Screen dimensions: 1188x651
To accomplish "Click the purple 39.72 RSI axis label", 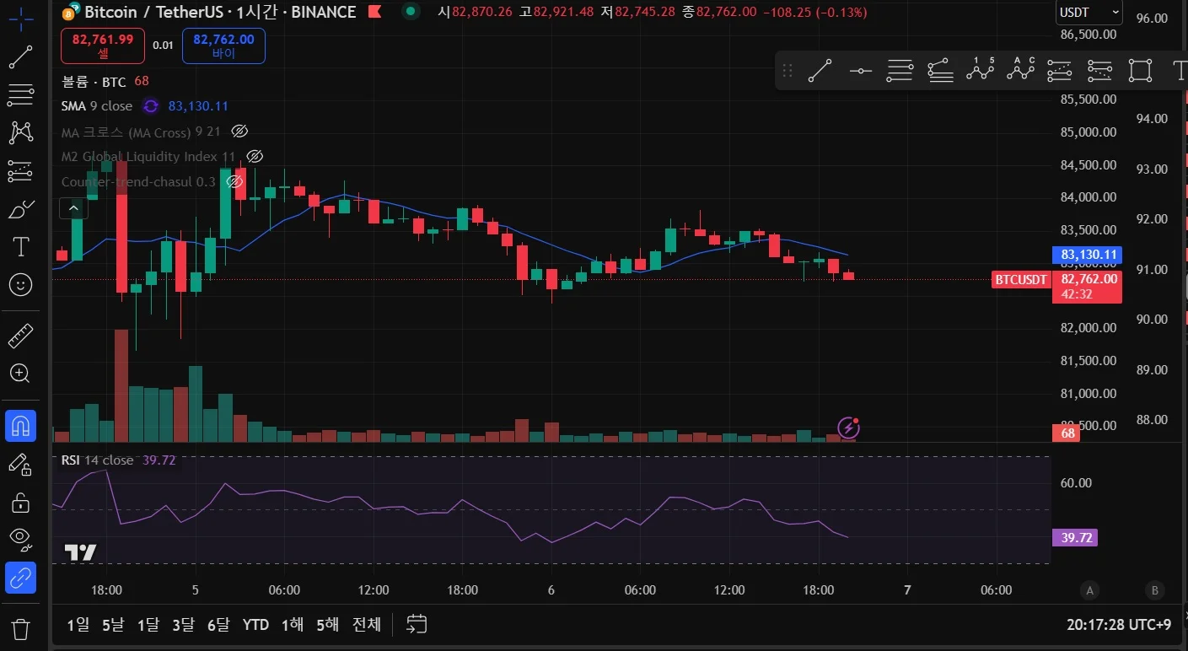I will tap(1073, 538).
